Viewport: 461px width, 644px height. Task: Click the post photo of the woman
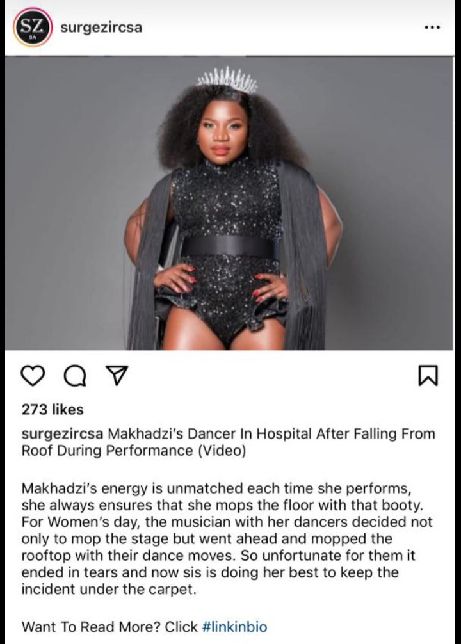point(229,203)
